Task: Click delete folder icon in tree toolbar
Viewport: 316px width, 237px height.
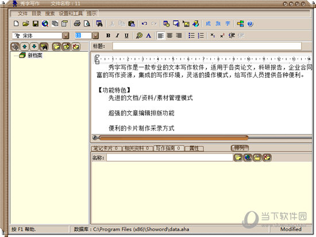Action: pos(76,47)
